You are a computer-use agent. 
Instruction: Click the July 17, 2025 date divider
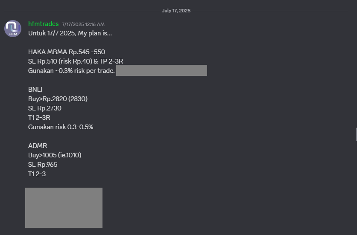point(176,11)
